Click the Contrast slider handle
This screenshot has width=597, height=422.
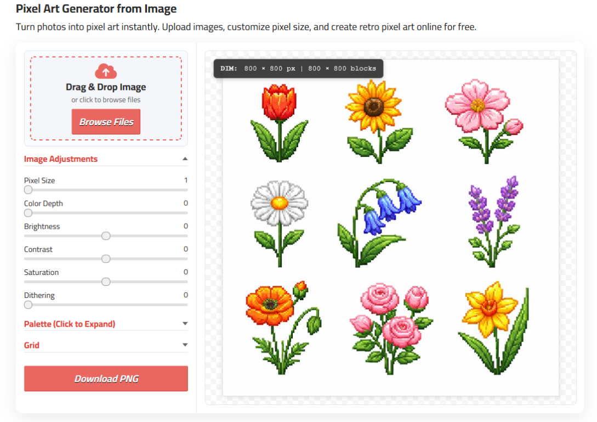point(106,259)
